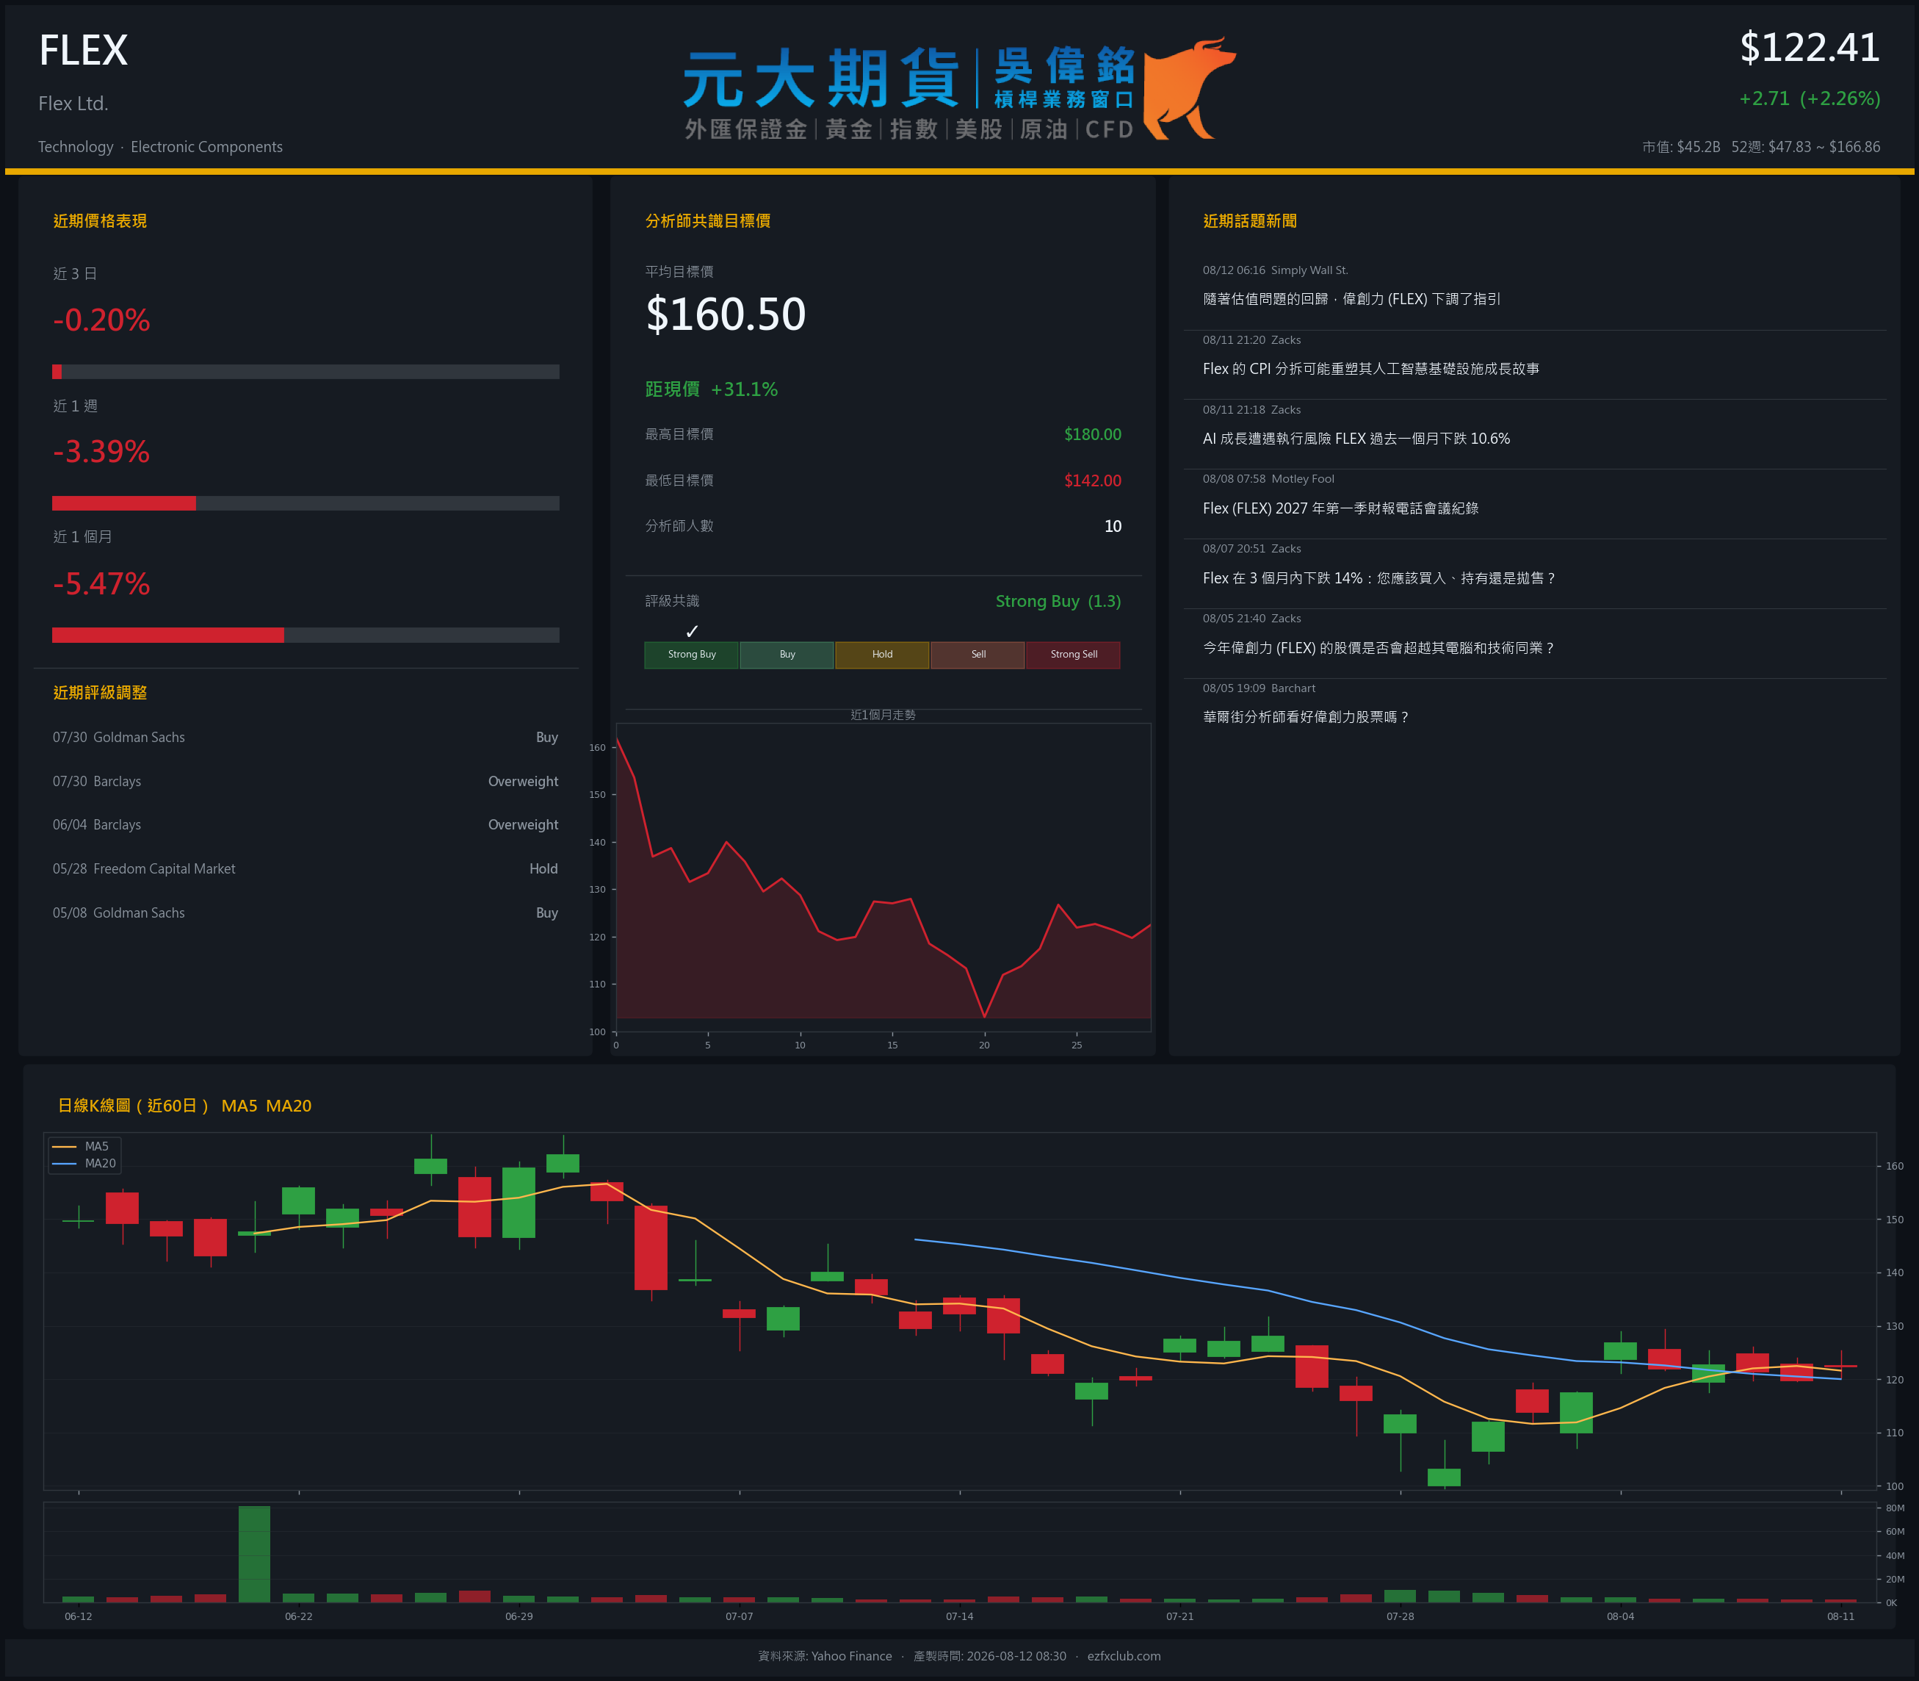Screen dimensions: 1919x1681
Task: Click the market cap '市值: $45.2B'
Action: [1681, 146]
